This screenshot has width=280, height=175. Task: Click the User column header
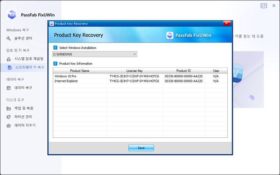[x=216, y=71]
